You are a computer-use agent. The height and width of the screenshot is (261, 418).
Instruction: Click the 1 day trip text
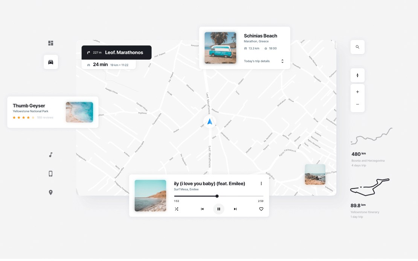(x=357, y=217)
